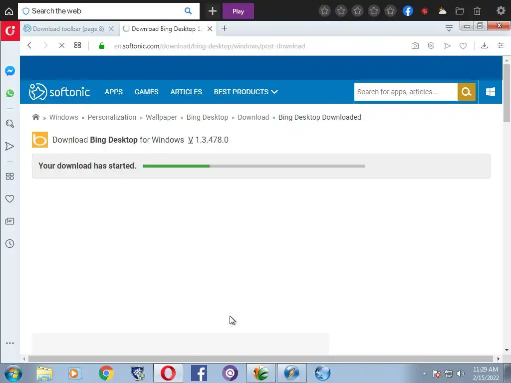Send page to My Flow from address bar

click(x=448, y=46)
